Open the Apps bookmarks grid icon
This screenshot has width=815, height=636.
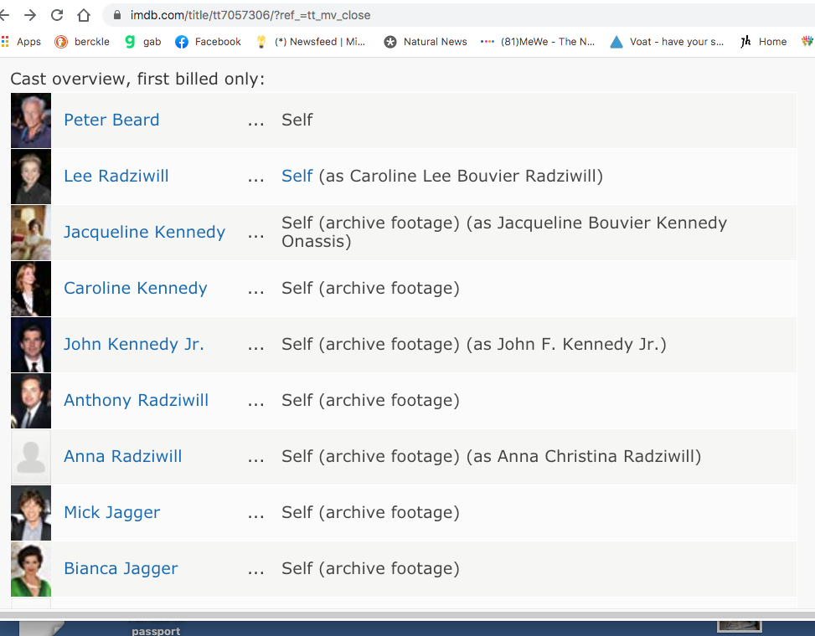tap(21, 42)
